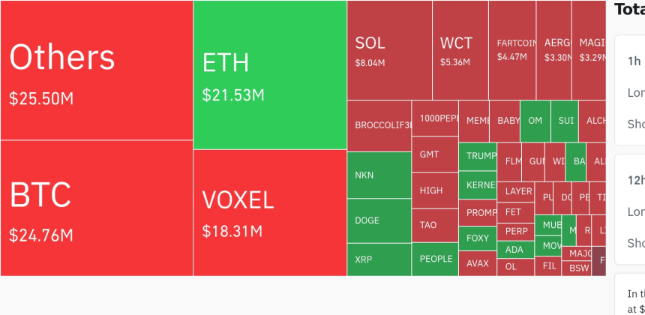This screenshot has width=645, height=315.
Task: Click the green XRP cell
Action: [x=379, y=259]
